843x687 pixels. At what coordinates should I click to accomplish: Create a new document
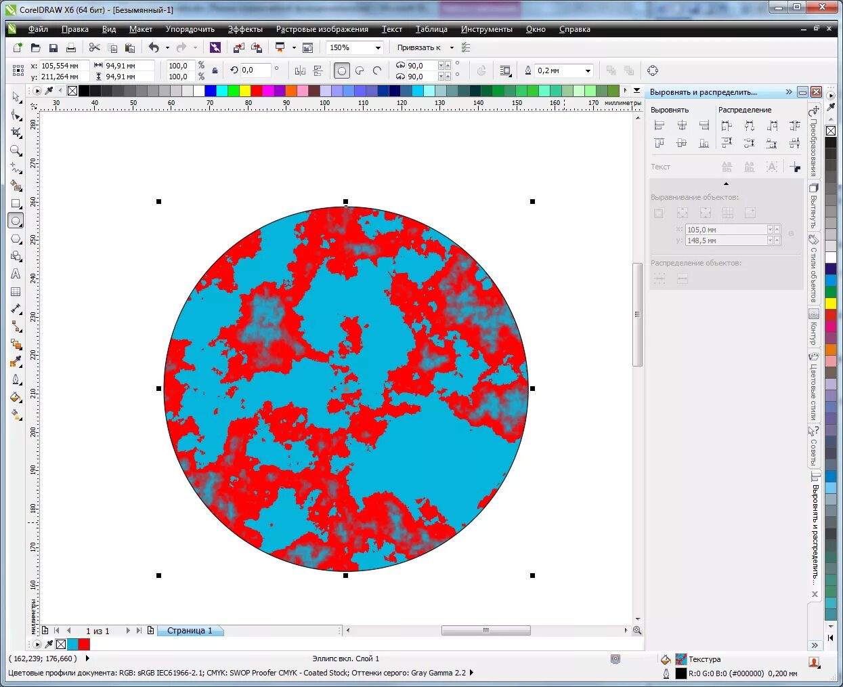click(18, 47)
